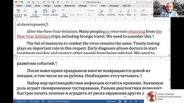Click the Search in Document field
The height and width of the screenshot is (103, 184).
click(x=143, y=2)
